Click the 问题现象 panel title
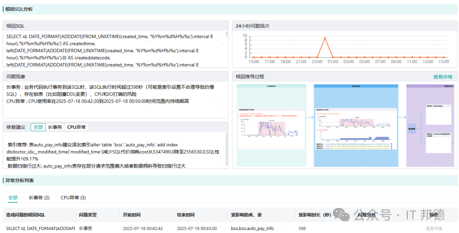 pos(16,76)
